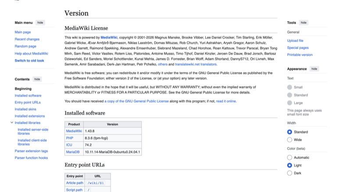The height and width of the screenshot is (192, 342).
Task: Go to Installed client-side libraries
Action: click(x=32, y=142)
